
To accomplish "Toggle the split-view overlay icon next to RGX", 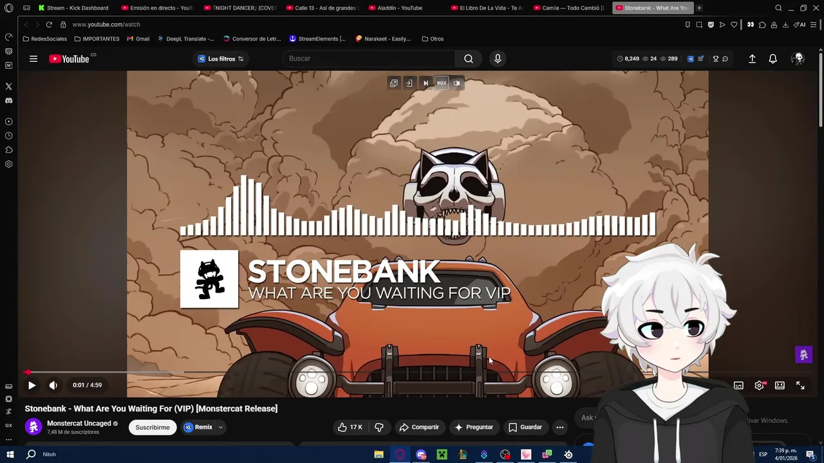I will click(x=457, y=83).
